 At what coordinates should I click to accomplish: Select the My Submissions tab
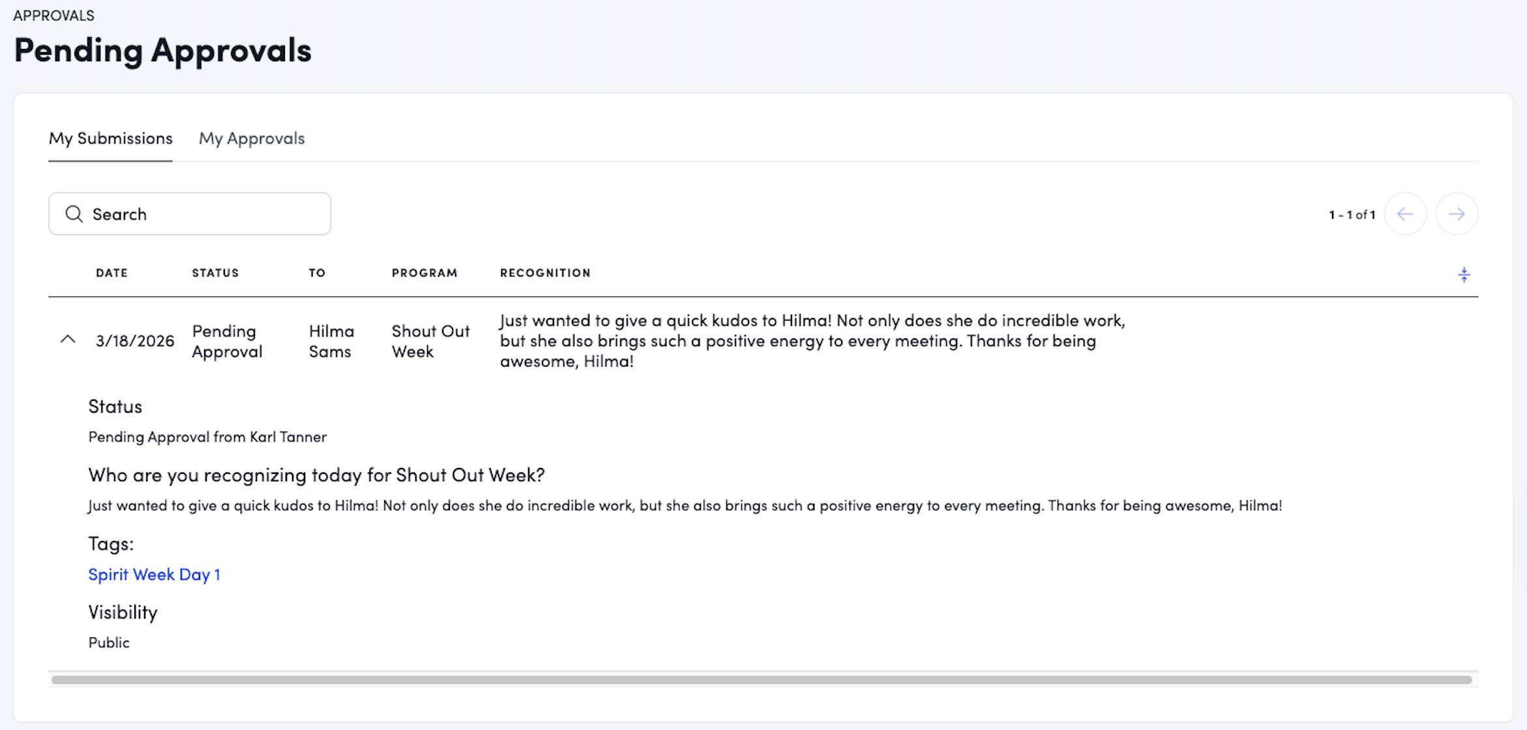click(110, 138)
